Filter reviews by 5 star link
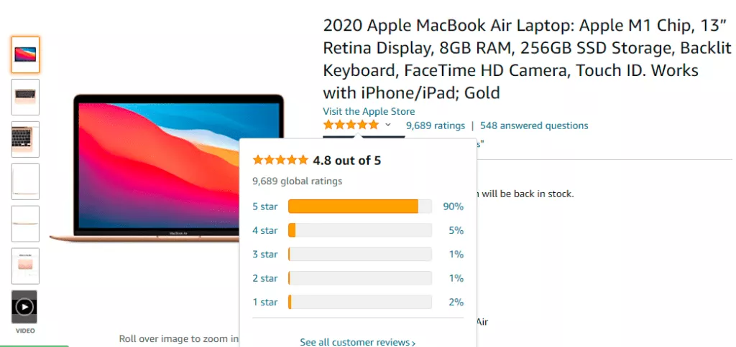This screenshot has width=736, height=347. pyautogui.click(x=264, y=206)
